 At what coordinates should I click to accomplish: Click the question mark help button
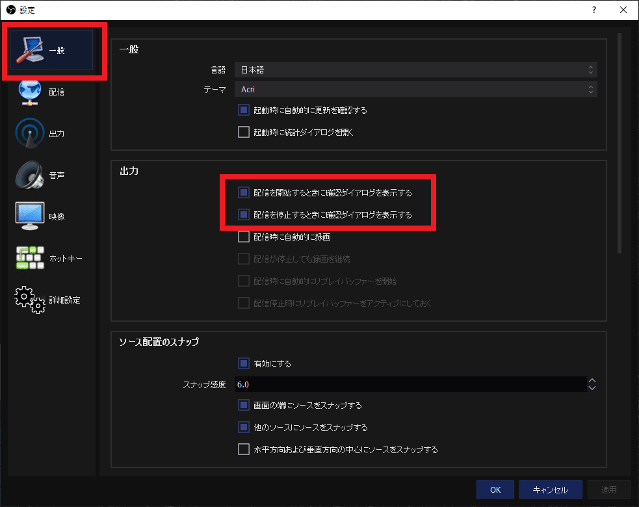(x=594, y=10)
